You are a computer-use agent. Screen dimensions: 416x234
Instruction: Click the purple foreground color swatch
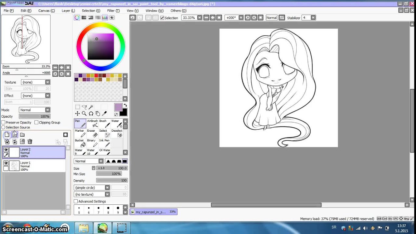[118, 107]
